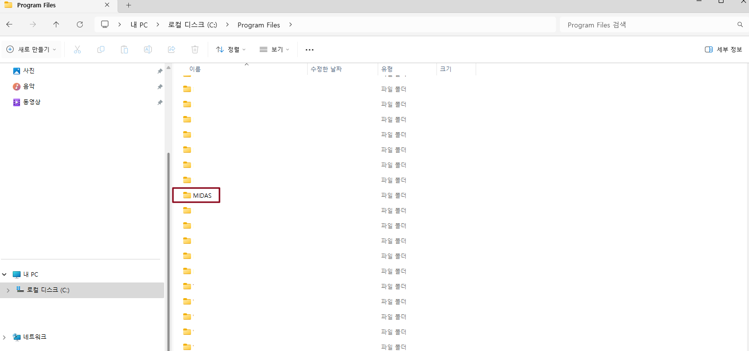Click the Paste clipboard icon
The width and height of the screenshot is (749, 351).
coord(124,49)
